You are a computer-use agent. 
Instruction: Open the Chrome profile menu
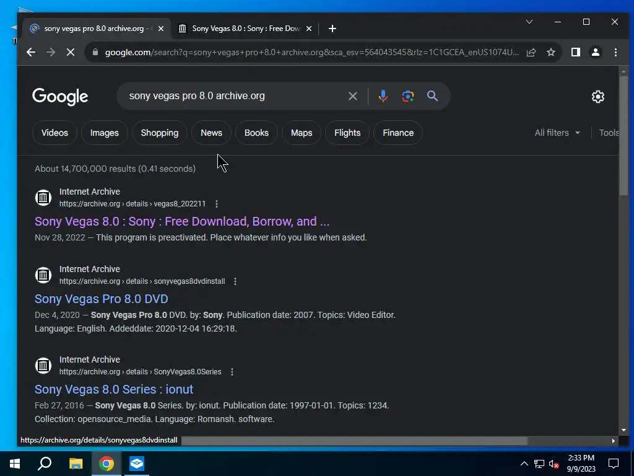point(595,52)
